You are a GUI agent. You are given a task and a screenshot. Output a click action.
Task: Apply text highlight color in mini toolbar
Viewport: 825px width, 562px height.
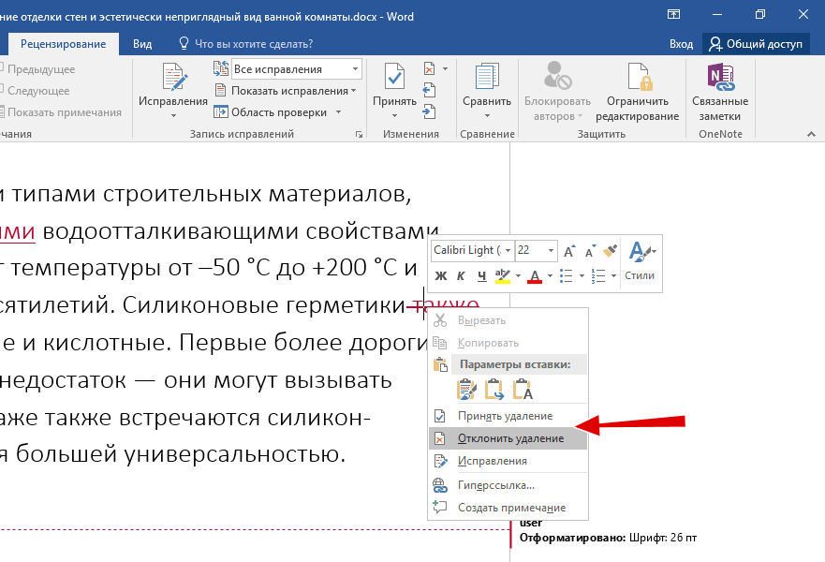pos(503,275)
